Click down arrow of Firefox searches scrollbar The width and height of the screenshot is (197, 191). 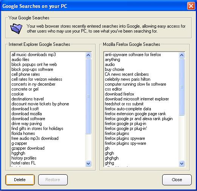(x=181, y=163)
